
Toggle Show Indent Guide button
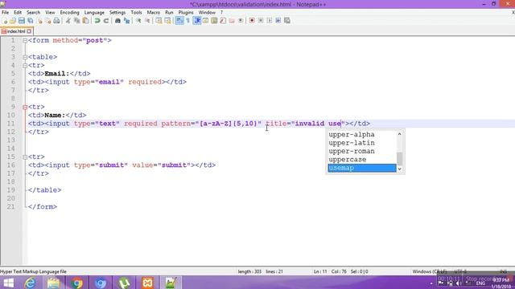(x=197, y=21)
